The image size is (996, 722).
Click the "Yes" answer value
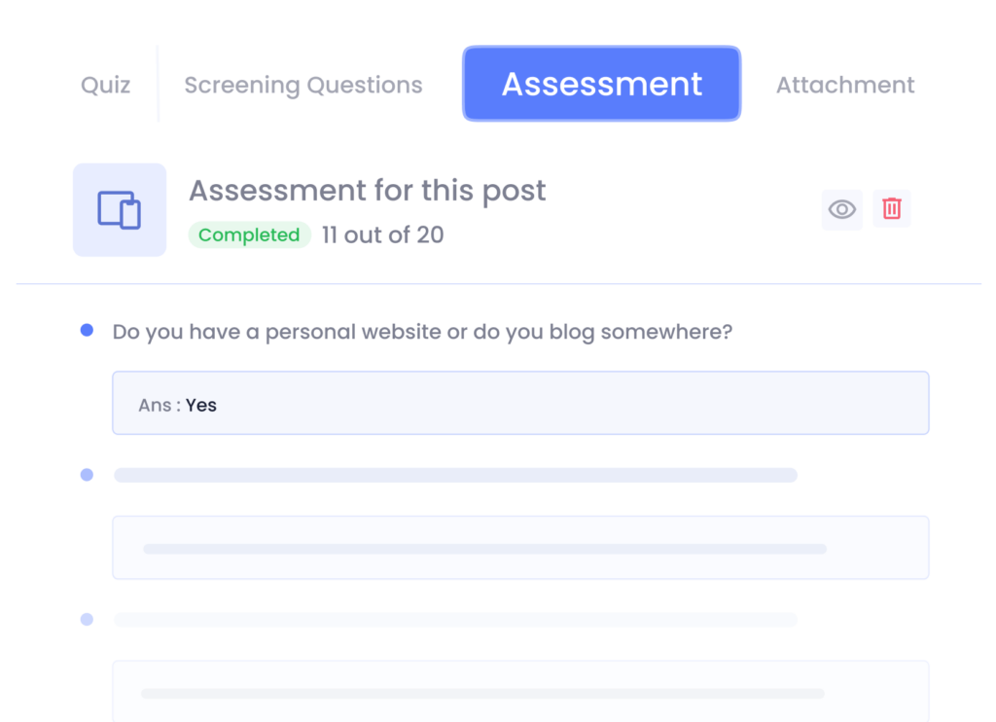201,405
